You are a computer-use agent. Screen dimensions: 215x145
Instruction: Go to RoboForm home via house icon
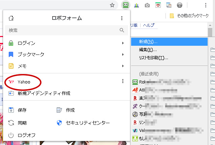coord(11,18)
